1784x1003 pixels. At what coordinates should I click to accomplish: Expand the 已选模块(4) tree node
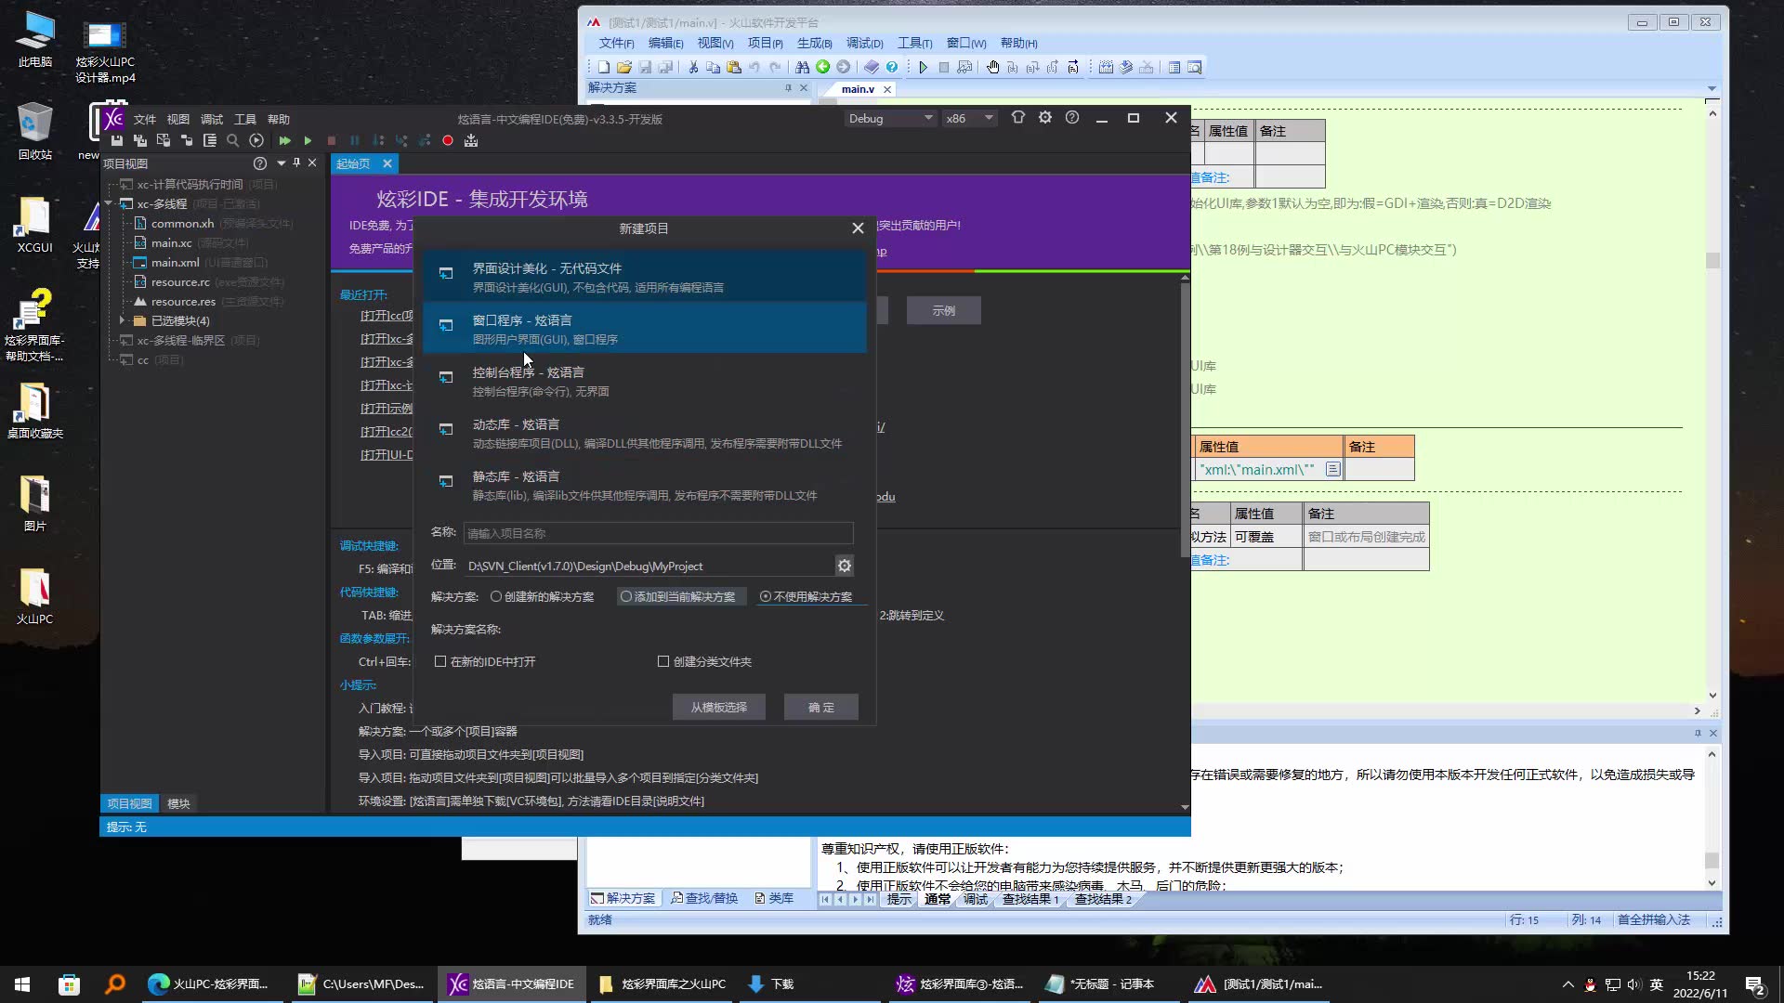pyautogui.click(x=122, y=320)
